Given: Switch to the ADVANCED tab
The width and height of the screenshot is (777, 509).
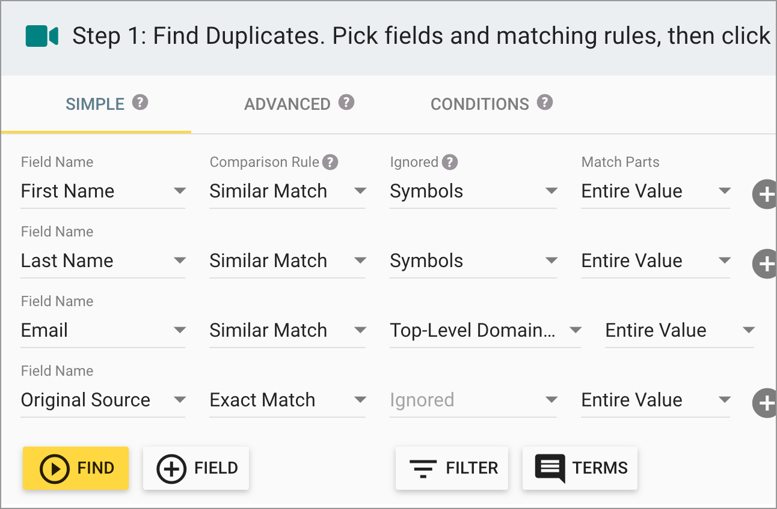Looking at the screenshot, I should pos(287,103).
